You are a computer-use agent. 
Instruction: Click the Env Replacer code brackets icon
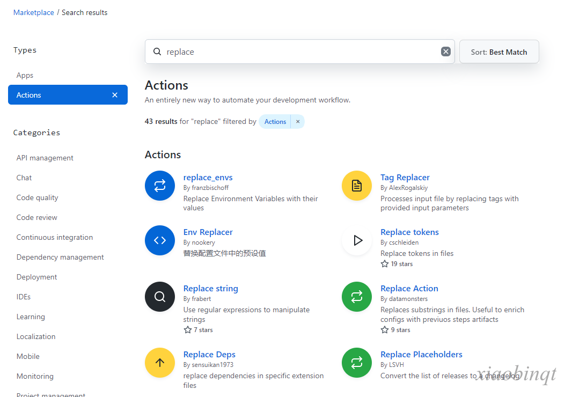159,240
